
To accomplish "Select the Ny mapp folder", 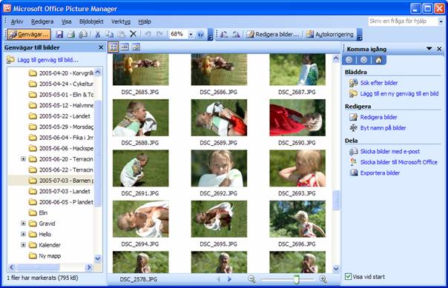I will click(50, 255).
